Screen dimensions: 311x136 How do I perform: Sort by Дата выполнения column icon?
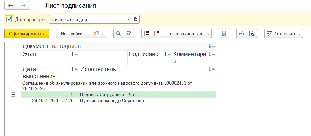(x=74, y=69)
